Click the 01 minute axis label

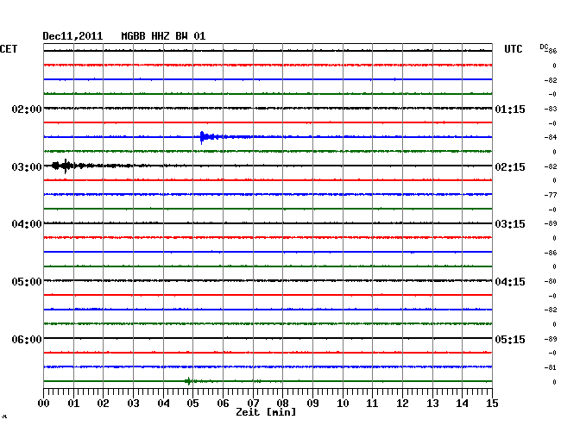click(x=73, y=403)
